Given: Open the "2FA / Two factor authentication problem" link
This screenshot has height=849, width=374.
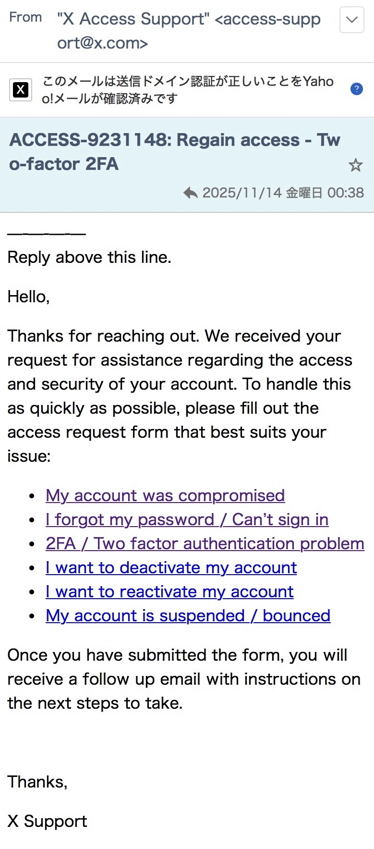Looking at the screenshot, I should click(x=205, y=543).
